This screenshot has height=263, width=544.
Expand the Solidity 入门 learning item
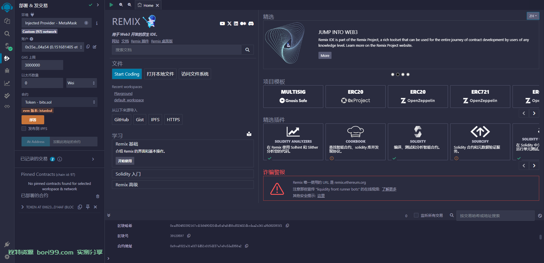coord(183,174)
